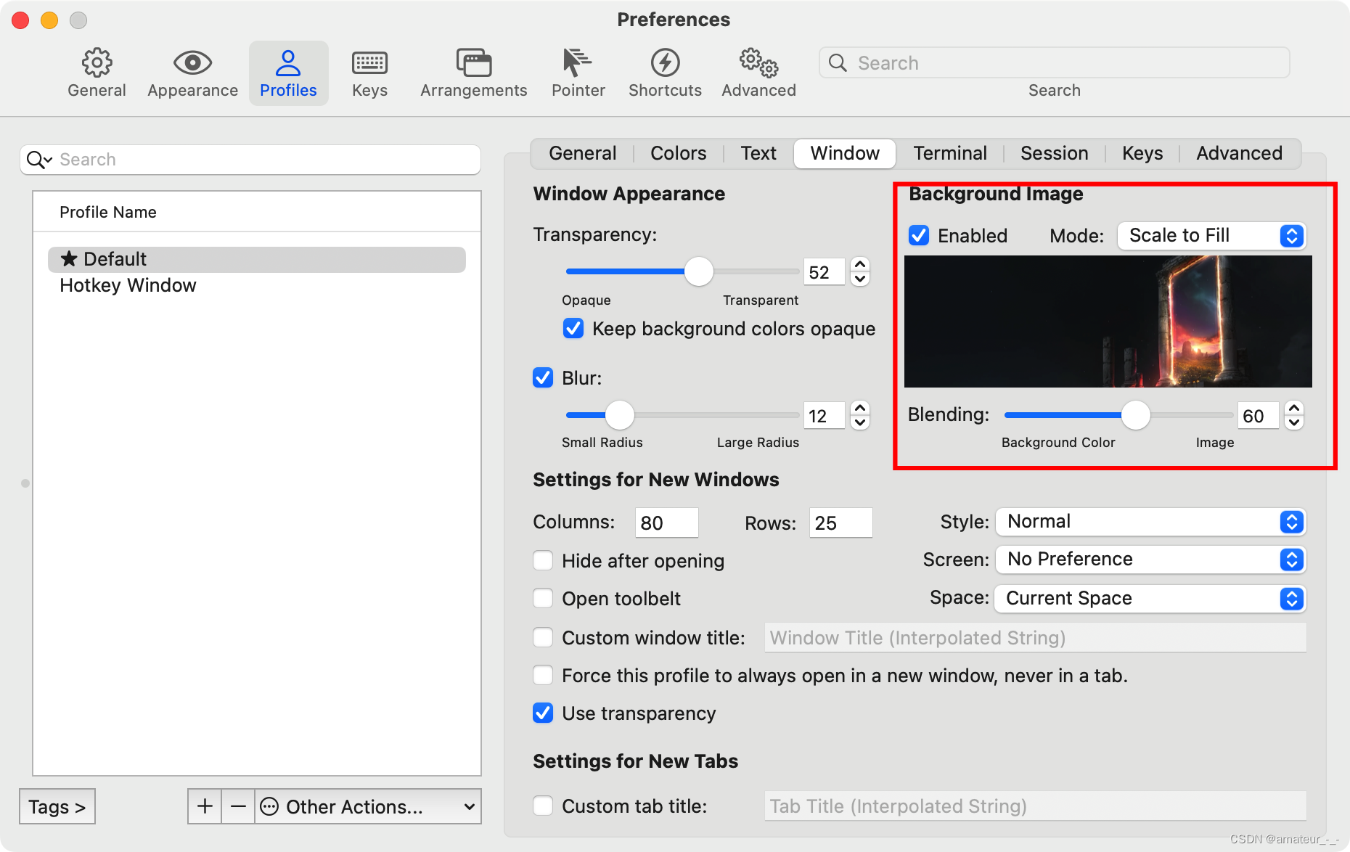Focus the profile list Search field
Viewport: 1350px width, 852px height.
(250, 160)
